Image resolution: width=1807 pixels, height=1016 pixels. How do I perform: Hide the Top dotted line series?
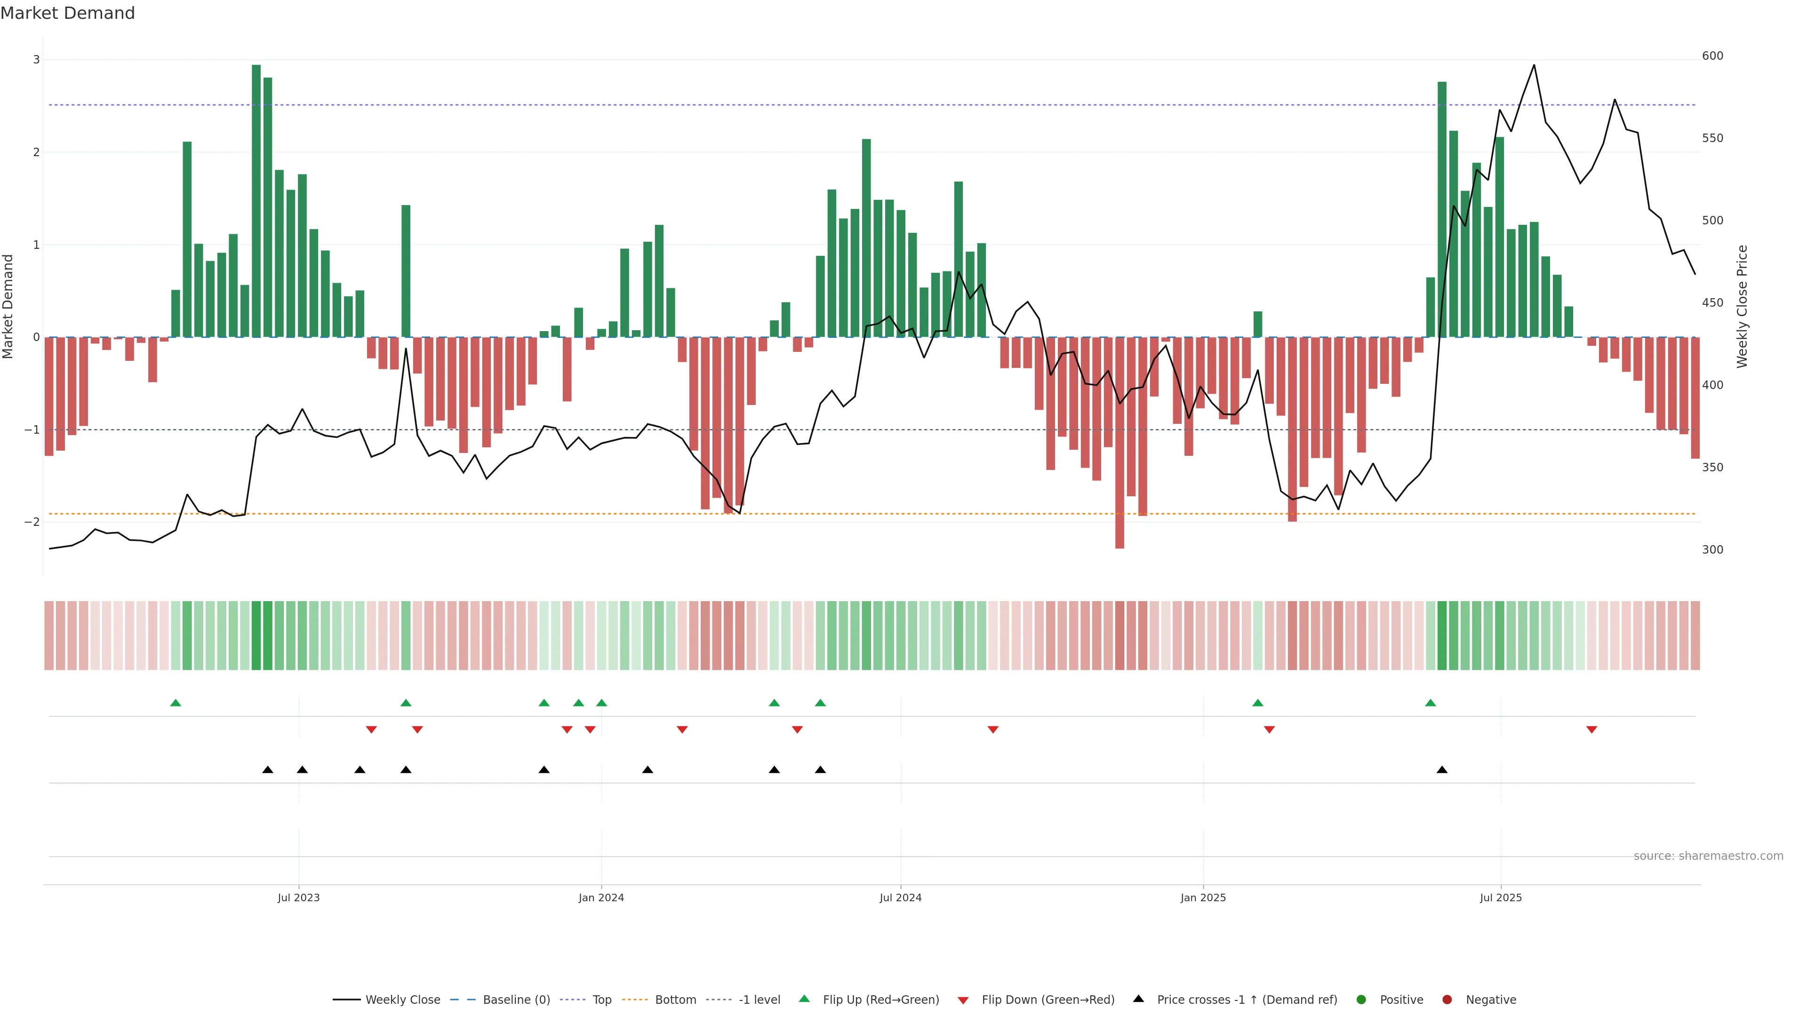[601, 1000]
